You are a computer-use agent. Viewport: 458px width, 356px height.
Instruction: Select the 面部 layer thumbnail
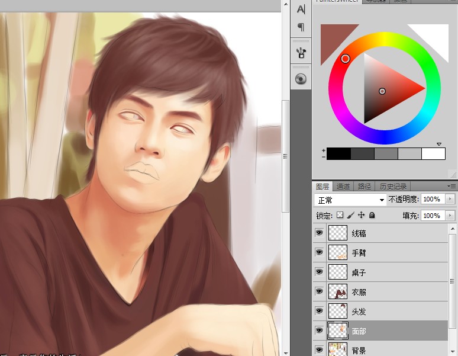(x=338, y=331)
